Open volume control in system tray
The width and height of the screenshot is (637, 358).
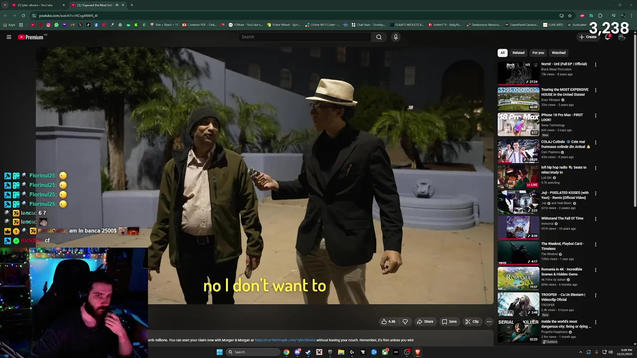(612, 352)
